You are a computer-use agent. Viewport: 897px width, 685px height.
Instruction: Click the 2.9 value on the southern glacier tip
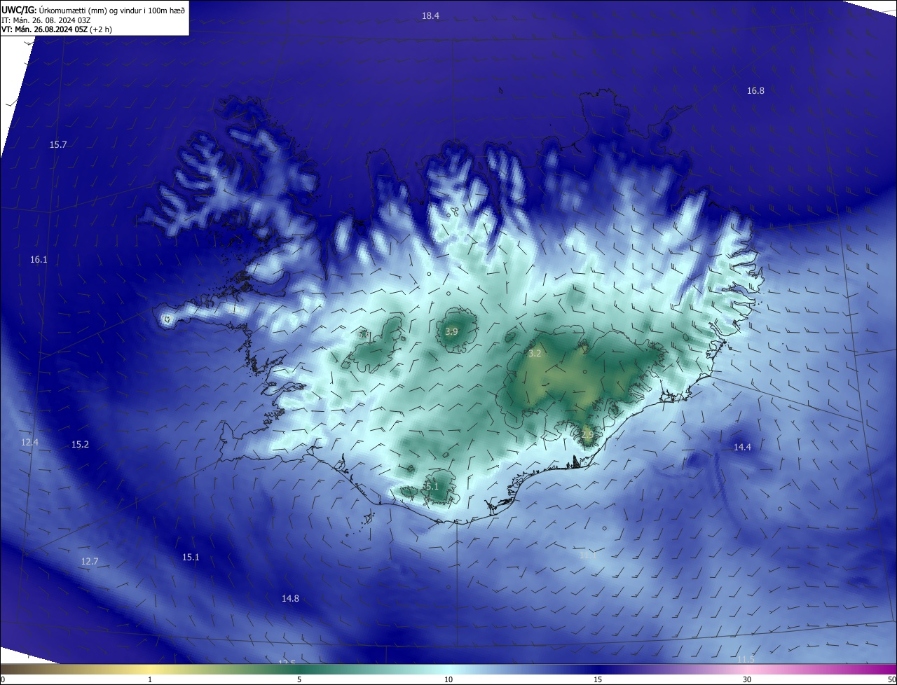587,434
